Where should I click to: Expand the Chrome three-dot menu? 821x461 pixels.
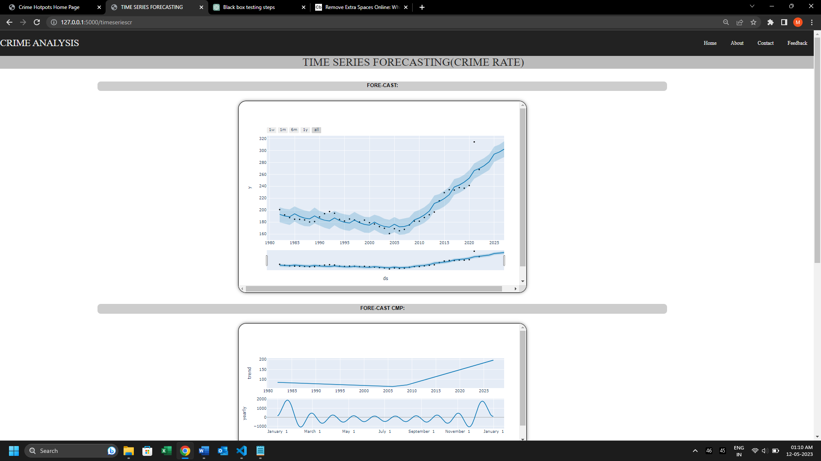click(x=812, y=22)
